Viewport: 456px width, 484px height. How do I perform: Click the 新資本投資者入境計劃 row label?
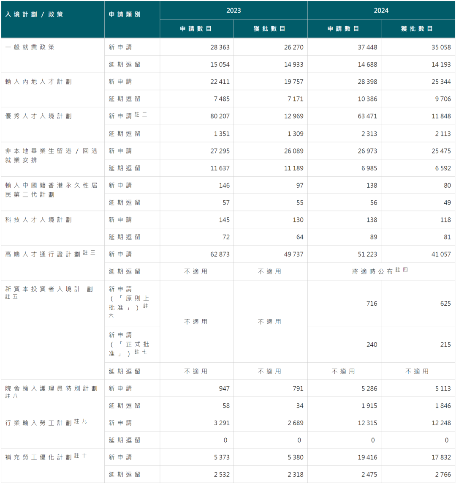click(49, 293)
